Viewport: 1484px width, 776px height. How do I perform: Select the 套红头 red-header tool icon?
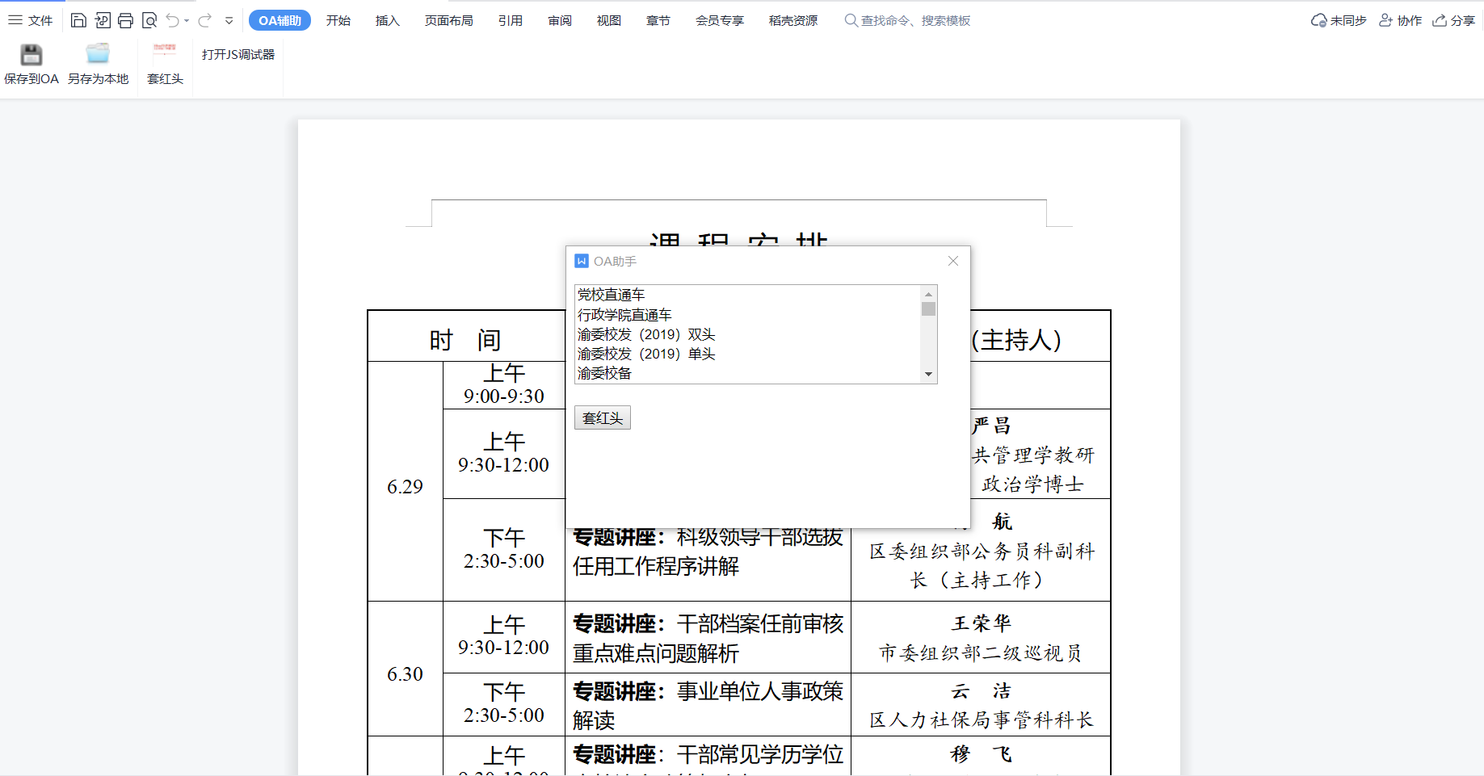(165, 54)
